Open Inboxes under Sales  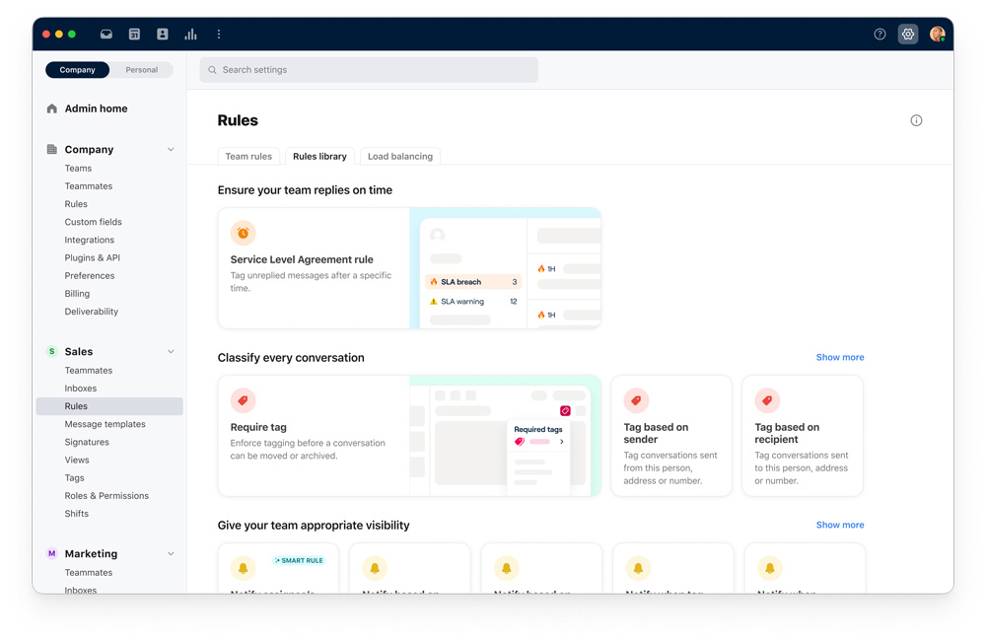[x=81, y=389]
